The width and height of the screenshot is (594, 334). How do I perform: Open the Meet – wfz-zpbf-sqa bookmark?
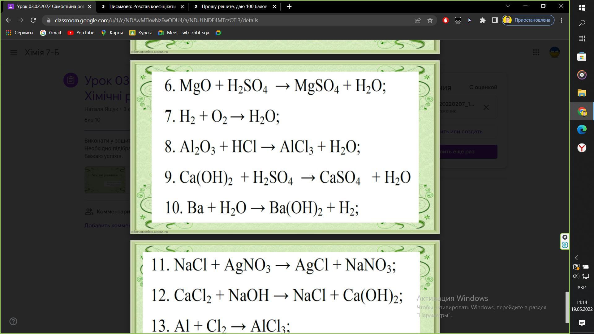coord(183,33)
